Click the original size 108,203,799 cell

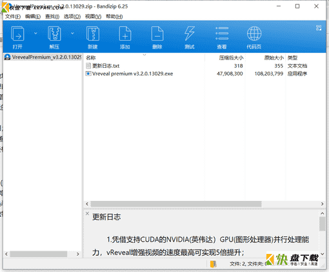click(x=268, y=74)
